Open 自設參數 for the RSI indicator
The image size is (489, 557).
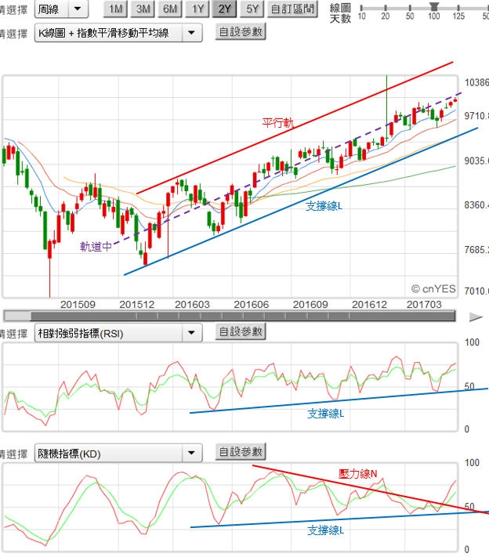pos(241,332)
